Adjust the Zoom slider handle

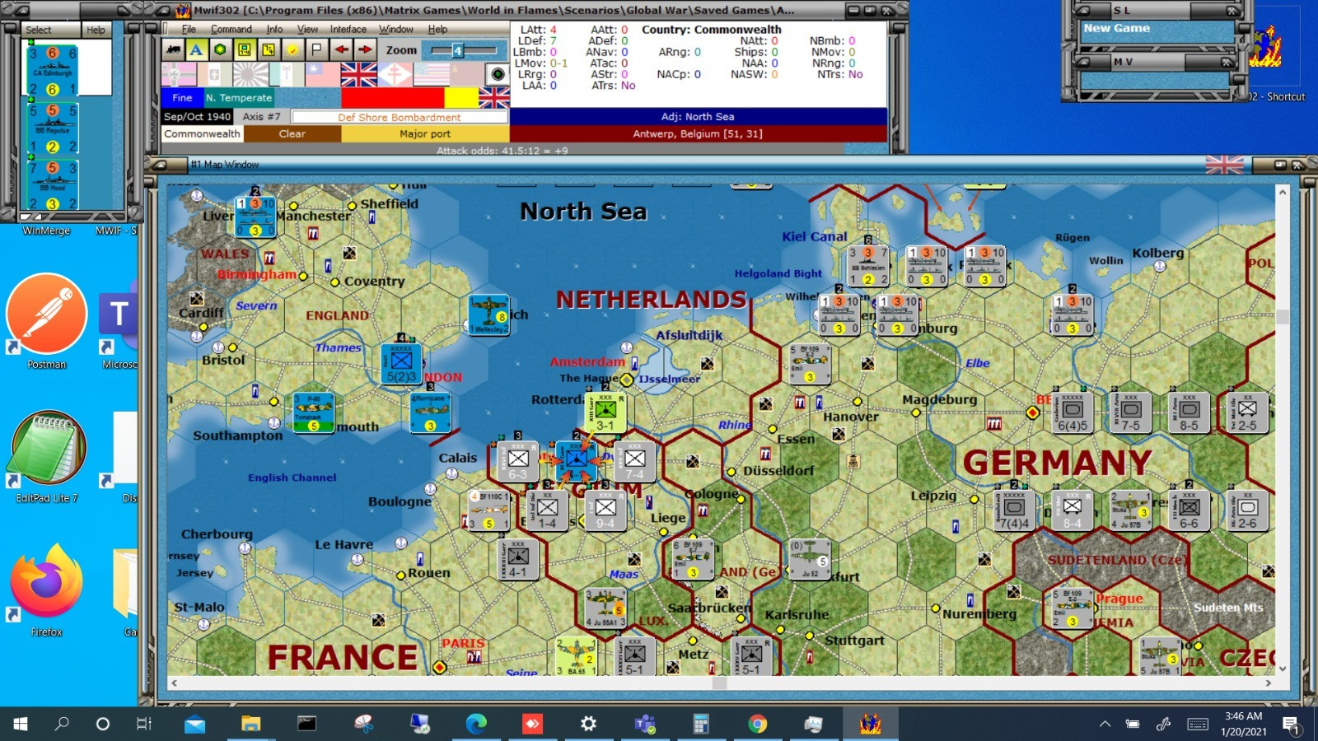(457, 50)
